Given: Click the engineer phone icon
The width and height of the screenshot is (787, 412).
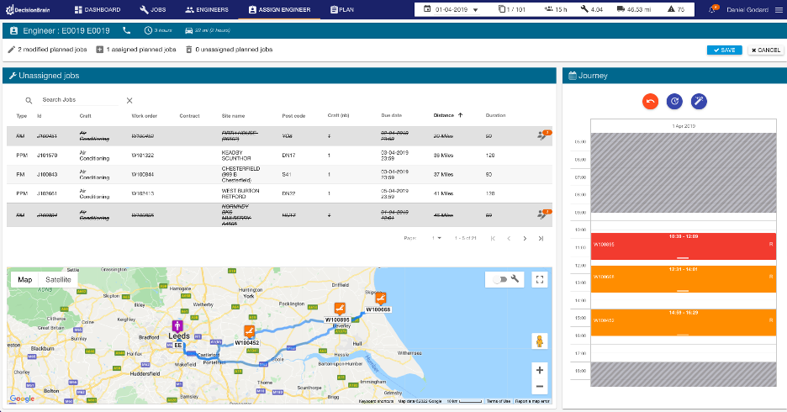Looking at the screenshot, I should pyautogui.click(x=126, y=30).
